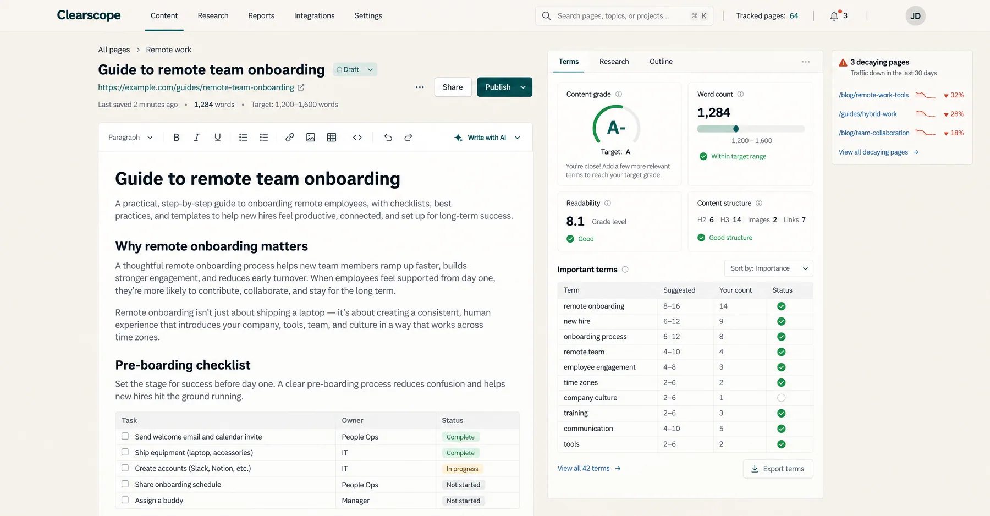Toggle bold formatting in editor toolbar
Screen dimensions: 990x516
[x=177, y=138]
